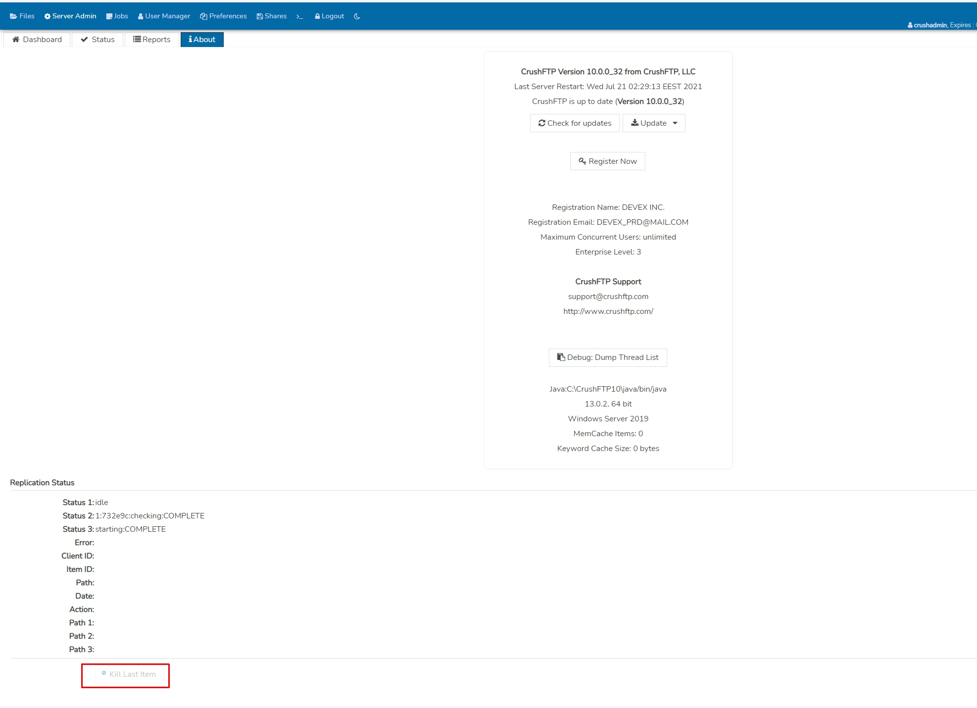This screenshot has height=708, width=977.
Task: Click crushadmin user label
Action: click(930, 25)
